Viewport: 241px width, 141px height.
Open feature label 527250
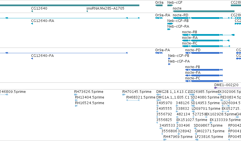[x=199, y=115]
